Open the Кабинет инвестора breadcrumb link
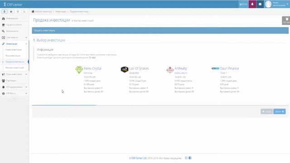 click(x=43, y=11)
